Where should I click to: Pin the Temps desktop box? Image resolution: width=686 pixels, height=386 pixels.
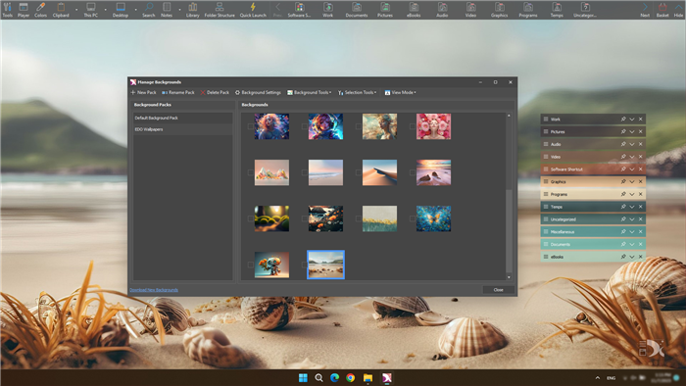pos(623,207)
